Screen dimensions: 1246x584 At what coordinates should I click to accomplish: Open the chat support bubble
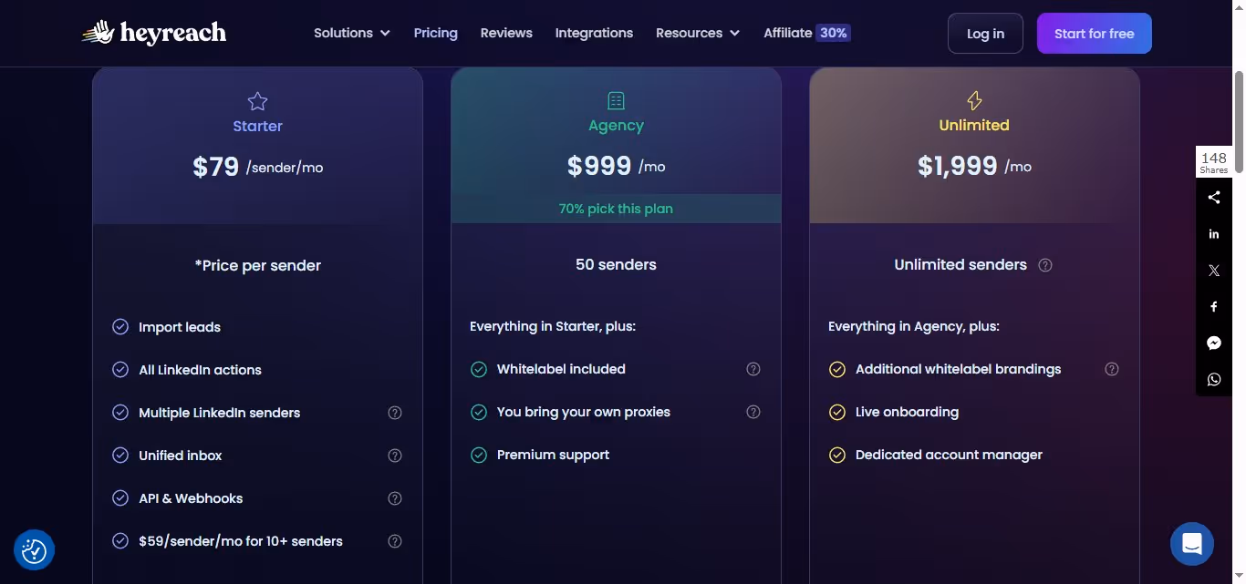tap(1191, 543)
